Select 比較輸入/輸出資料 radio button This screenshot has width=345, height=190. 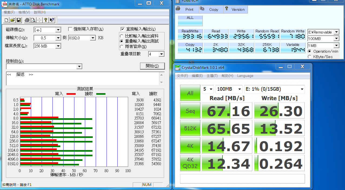coord(122,36)
